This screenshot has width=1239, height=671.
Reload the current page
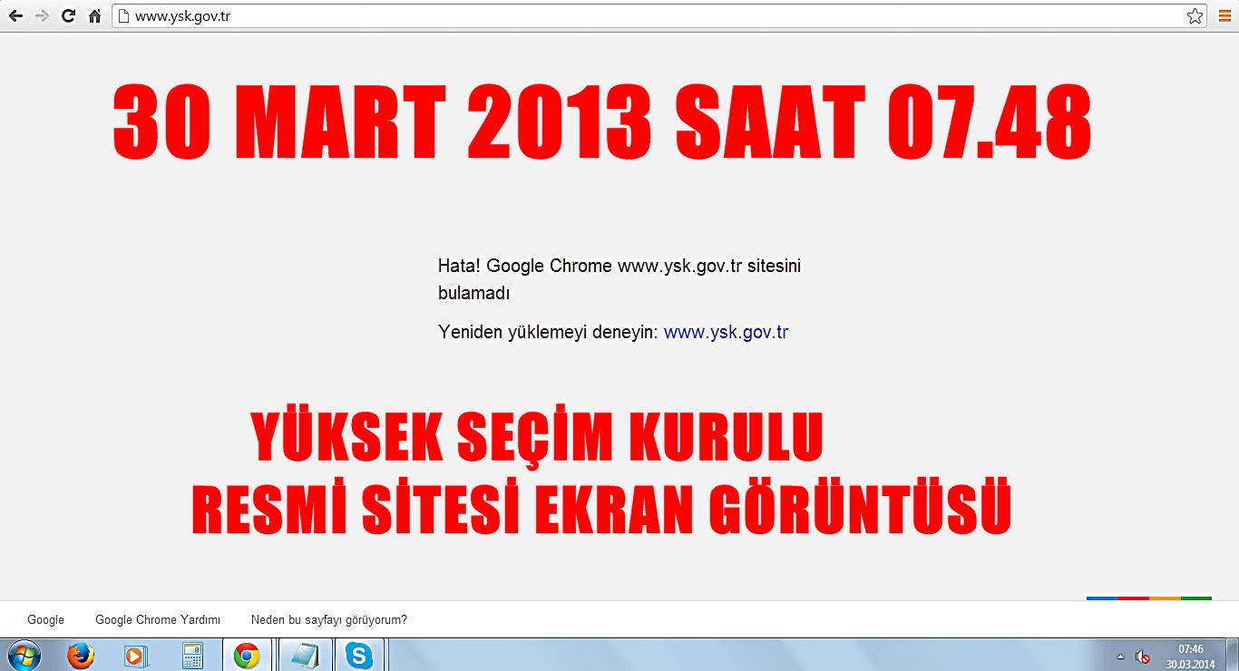click(68, 16)
